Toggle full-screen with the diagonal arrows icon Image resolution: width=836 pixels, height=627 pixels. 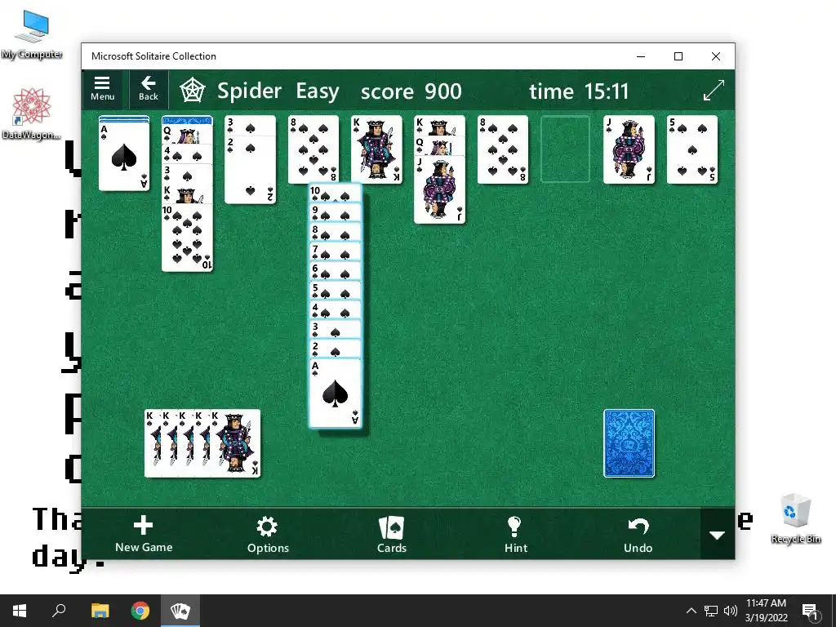pos(714,90)
